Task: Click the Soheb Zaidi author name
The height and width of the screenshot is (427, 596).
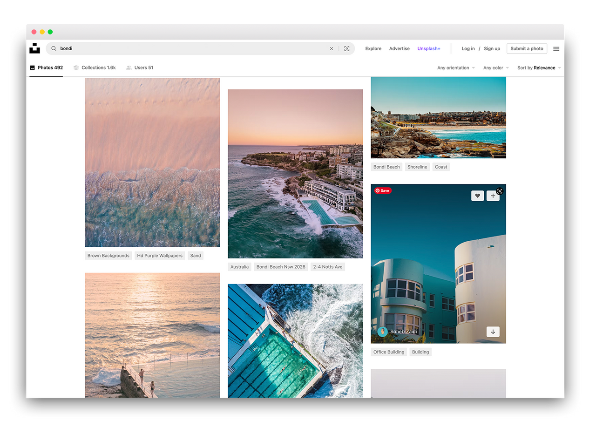Action: [x=404, y=332]
